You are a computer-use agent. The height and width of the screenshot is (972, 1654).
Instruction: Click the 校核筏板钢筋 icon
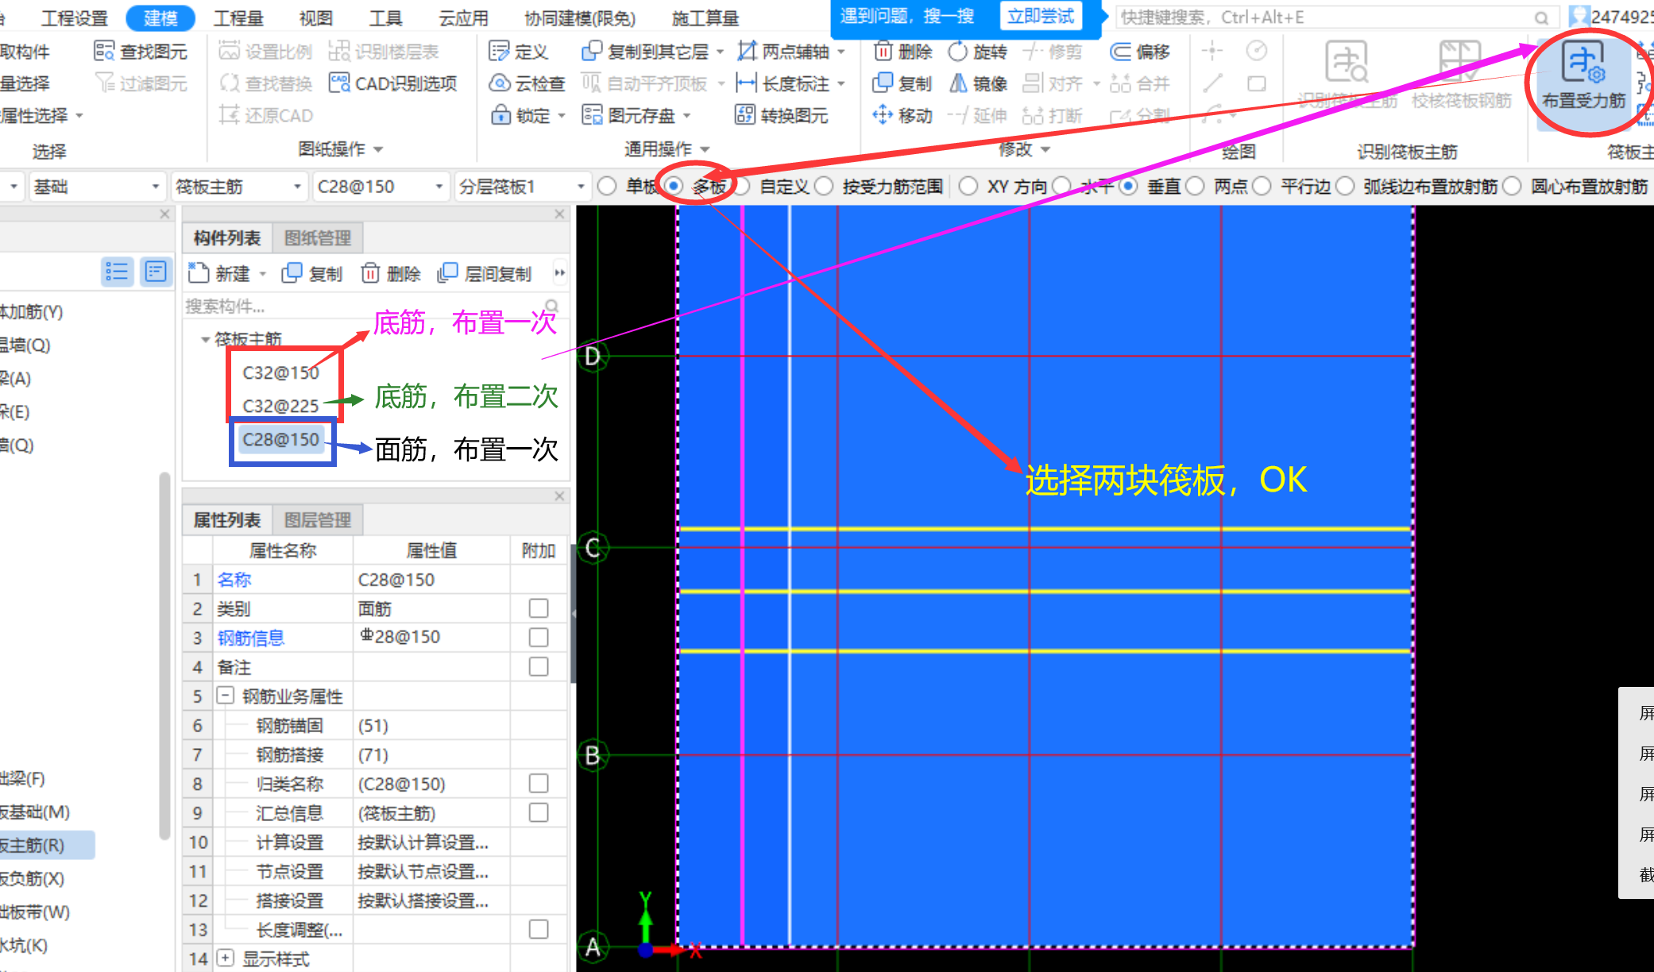click(x=1460, y=62)
